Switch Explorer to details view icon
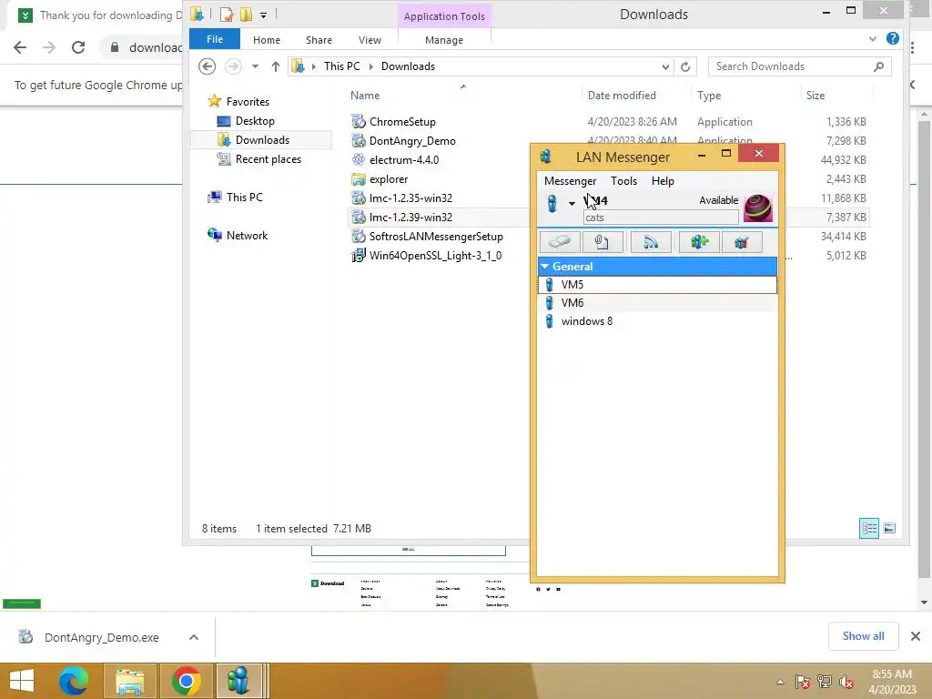The image size is (932, 699). (869, 528)
